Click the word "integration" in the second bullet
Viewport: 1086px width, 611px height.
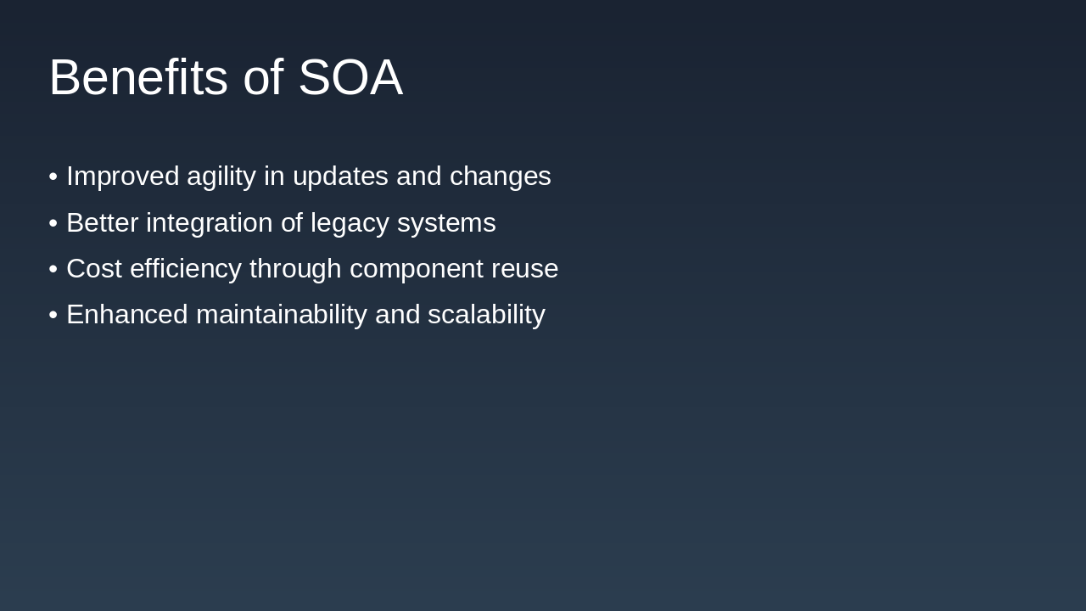tap(209, 223)
